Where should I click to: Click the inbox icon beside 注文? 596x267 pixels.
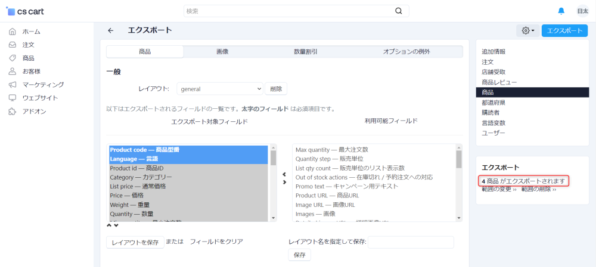click(x=13, y=45)
